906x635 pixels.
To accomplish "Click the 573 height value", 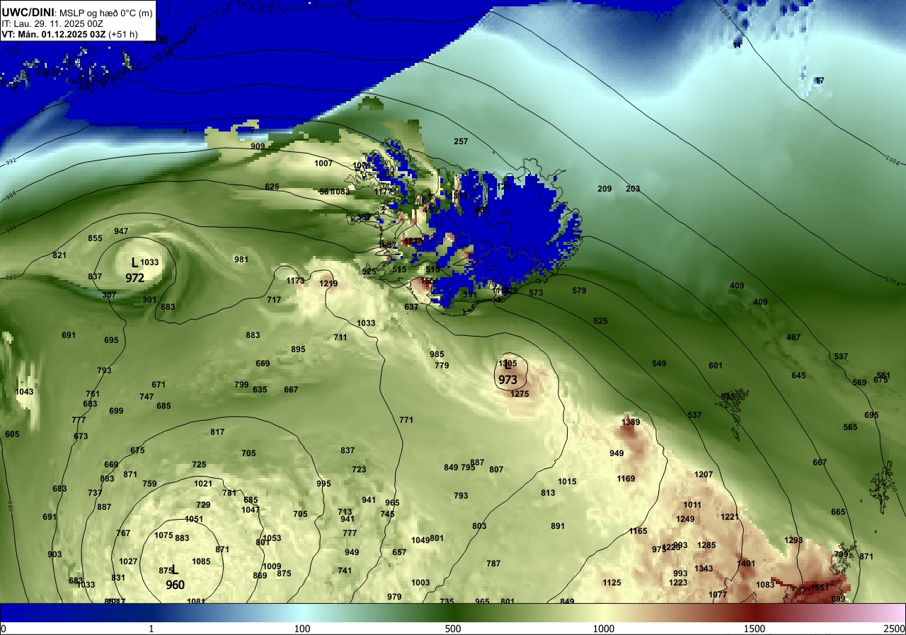I will [x=536, y=293].
